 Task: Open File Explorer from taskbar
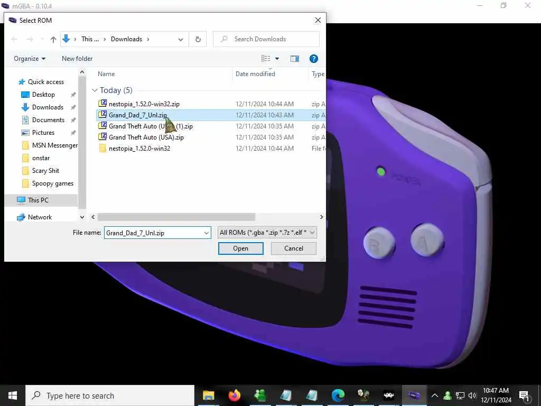coord(208,395)
